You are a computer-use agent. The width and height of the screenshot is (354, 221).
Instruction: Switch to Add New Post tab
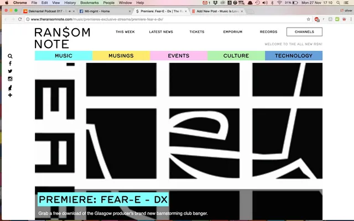point(217,11)
